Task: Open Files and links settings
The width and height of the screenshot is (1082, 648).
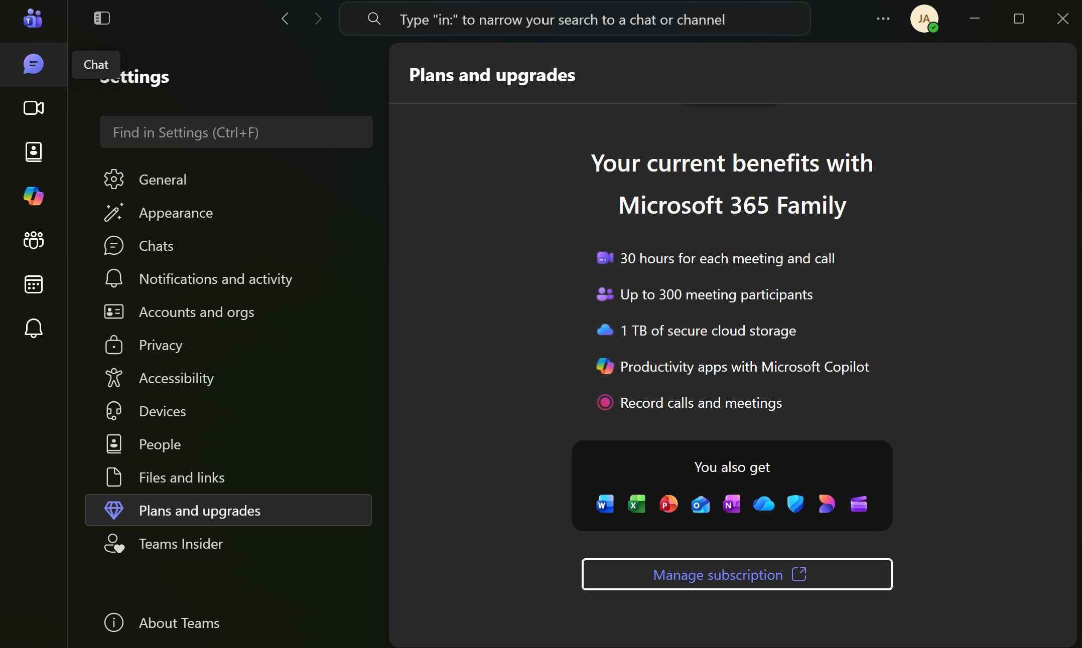Action: [228, 477]
